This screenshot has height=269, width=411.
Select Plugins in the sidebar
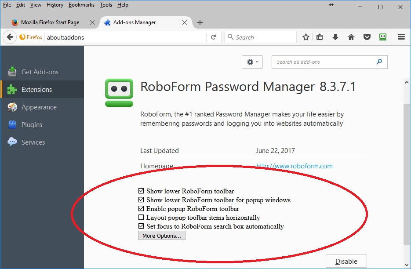pos(32,125)
